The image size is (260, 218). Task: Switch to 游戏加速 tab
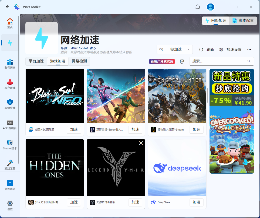tap(58, 61)
